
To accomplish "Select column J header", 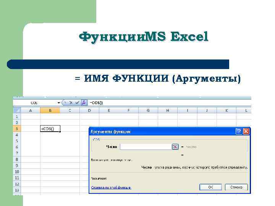I will [x=207, y=111].
